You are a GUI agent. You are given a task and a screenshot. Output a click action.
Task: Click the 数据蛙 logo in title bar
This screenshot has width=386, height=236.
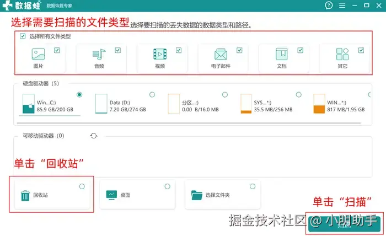coord(22,6)
